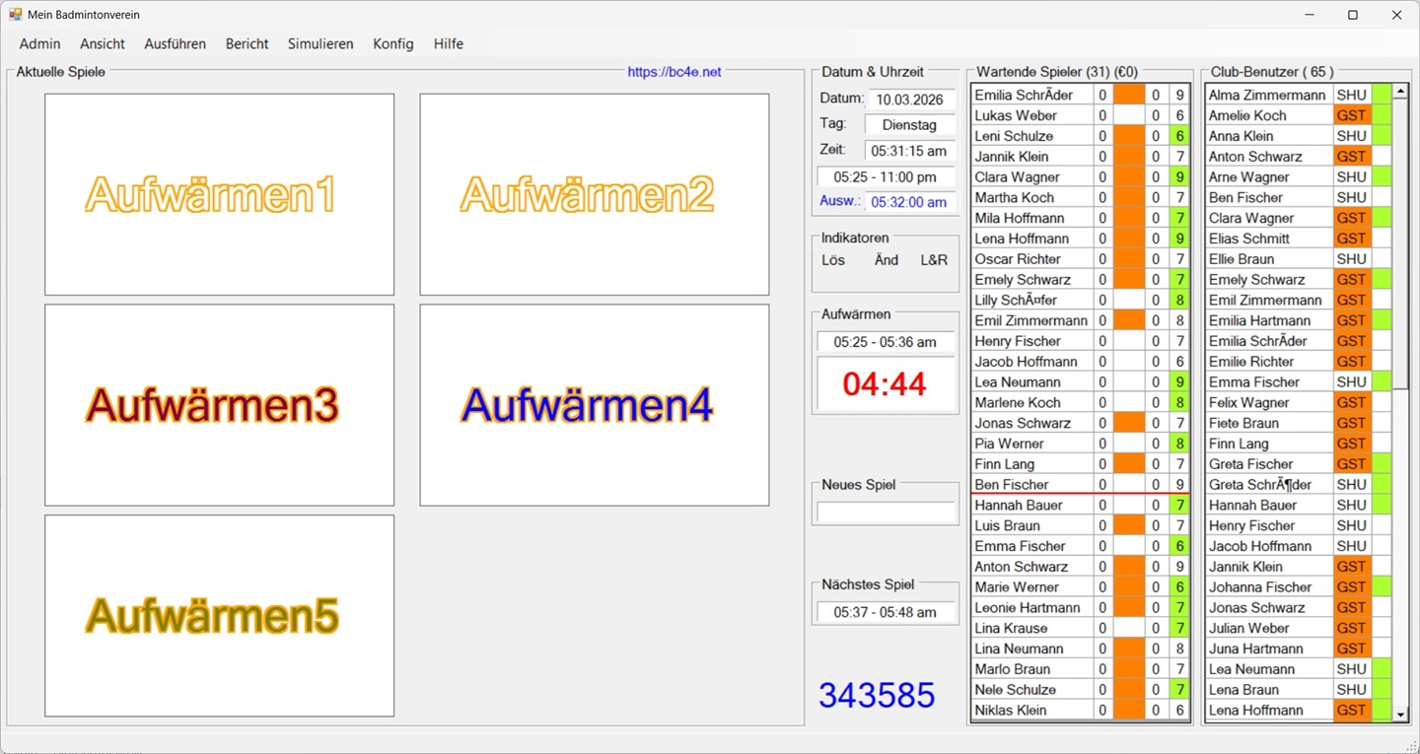The width and height of the screenshot is (1420, 754).
Task: Open the Konfig menu
Action: point(393,43)
